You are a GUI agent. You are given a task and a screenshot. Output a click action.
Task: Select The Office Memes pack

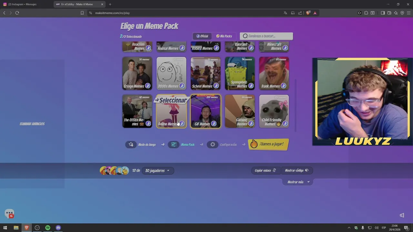(x=137, y=111)
